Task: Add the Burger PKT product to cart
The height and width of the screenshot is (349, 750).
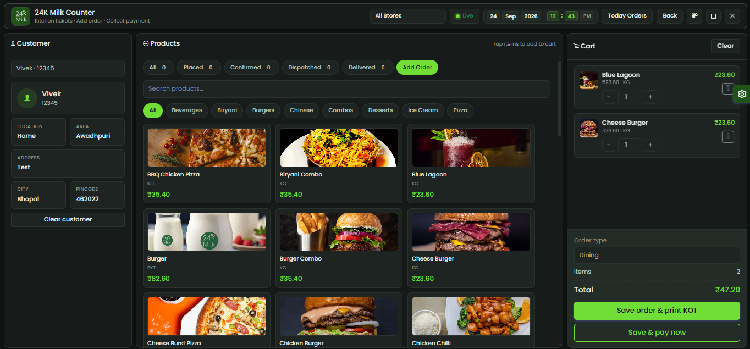Action: click(207, 248)
